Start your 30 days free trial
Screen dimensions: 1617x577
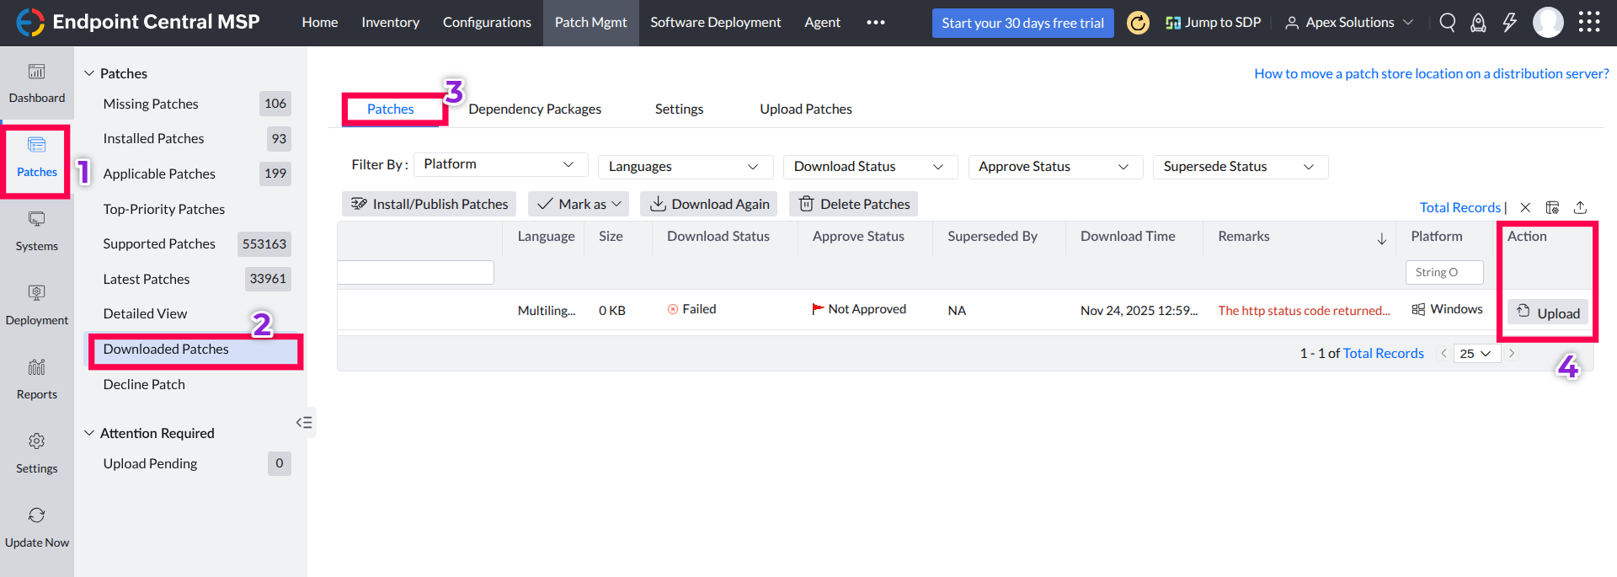pos(1022,23)
